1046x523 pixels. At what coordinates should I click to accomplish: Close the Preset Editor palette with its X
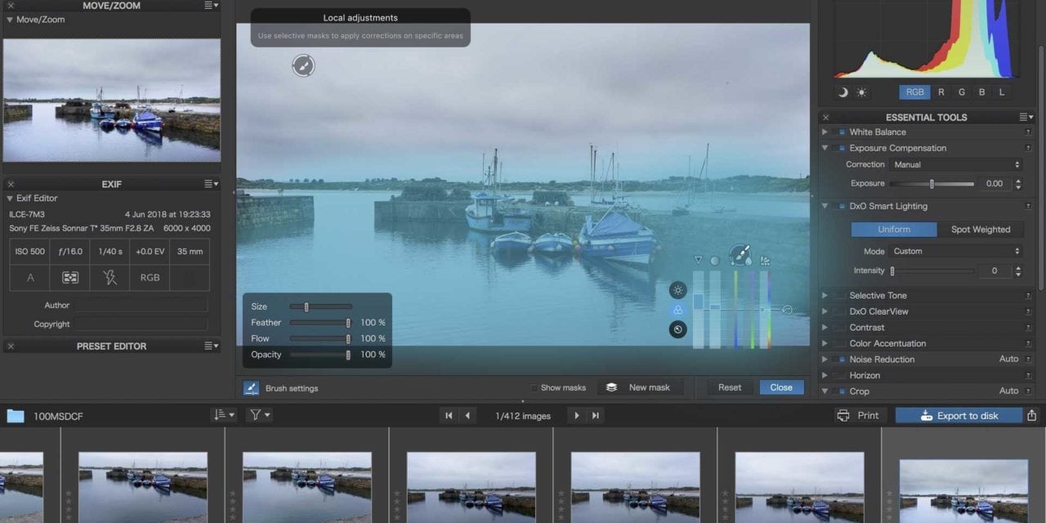pyautogui.click(x=11, y=346)
